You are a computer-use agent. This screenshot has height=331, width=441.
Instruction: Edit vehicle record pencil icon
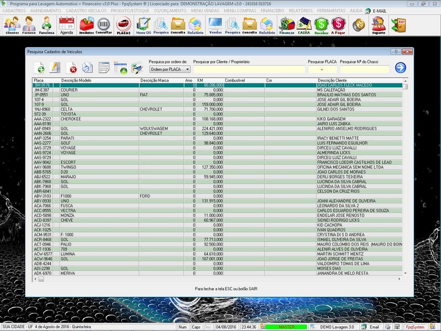point(55,68)
